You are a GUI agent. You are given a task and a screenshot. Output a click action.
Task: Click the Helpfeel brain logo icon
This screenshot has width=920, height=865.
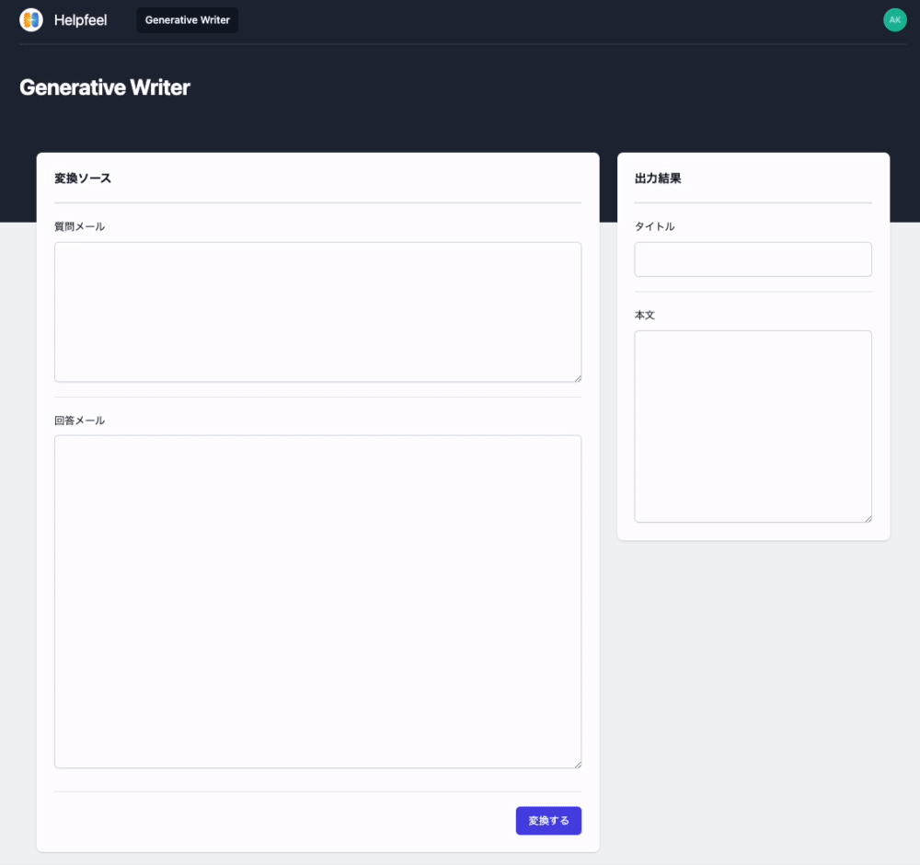30,19
